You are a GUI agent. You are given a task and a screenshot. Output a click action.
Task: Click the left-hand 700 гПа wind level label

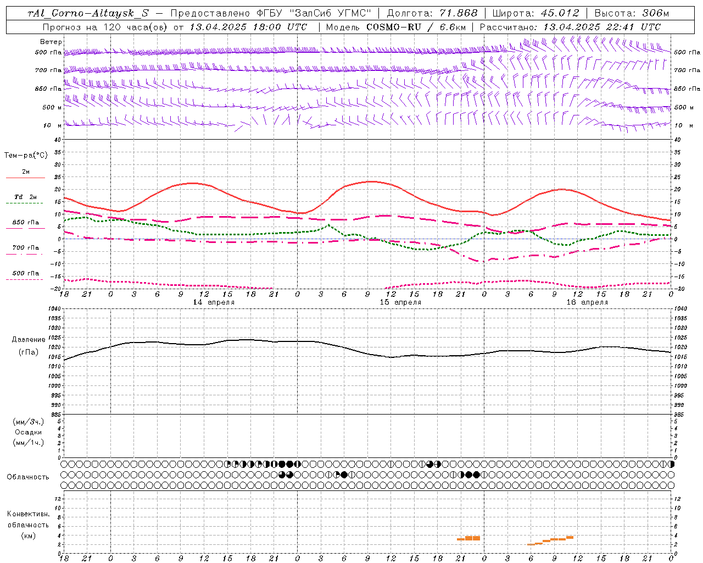click(x=48, y=70)
